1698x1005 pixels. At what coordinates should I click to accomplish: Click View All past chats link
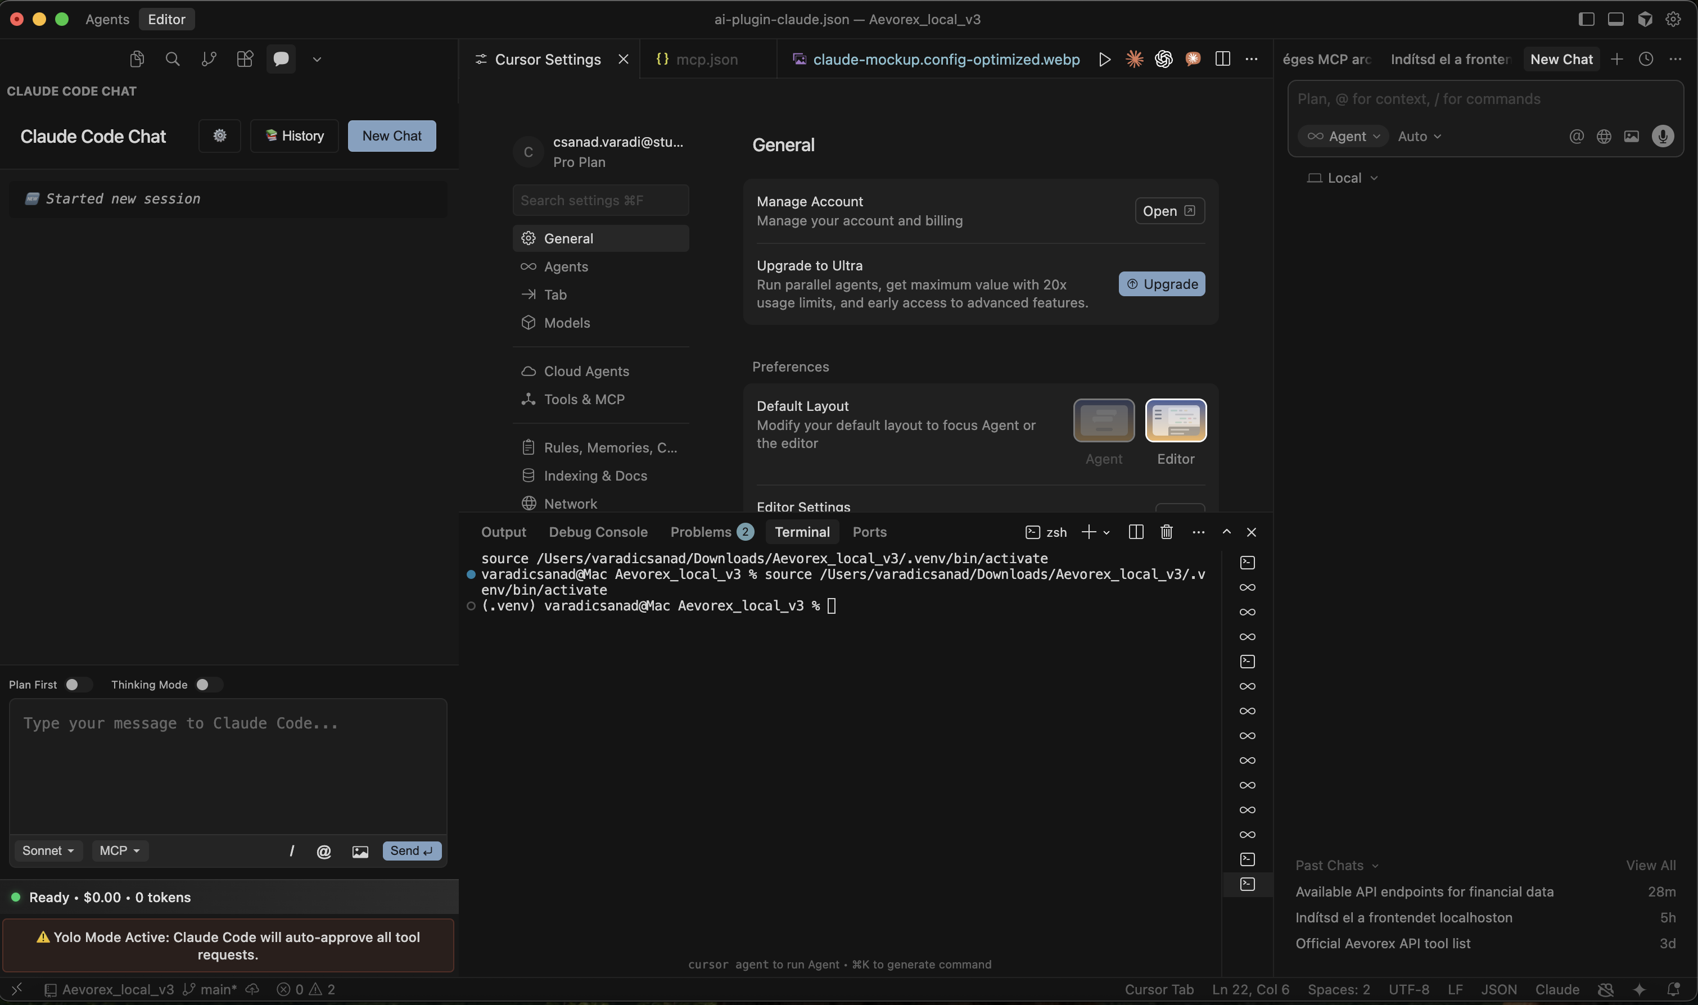(x=1651, y=865)
